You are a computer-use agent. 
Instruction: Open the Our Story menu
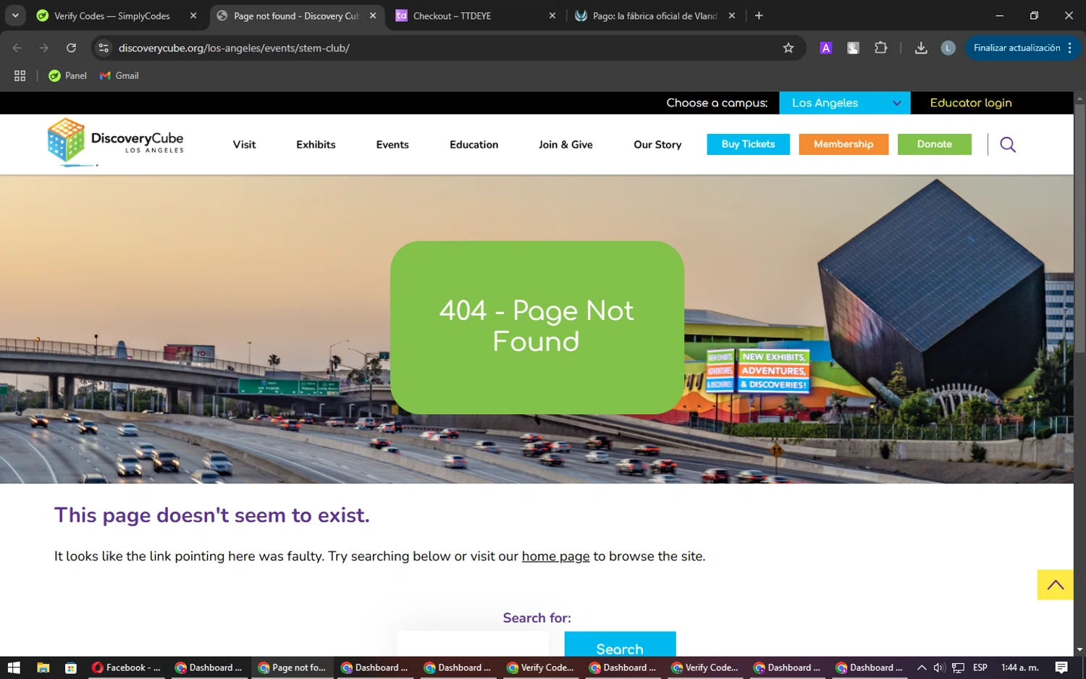pyautogui.click(x=657, y=145)
